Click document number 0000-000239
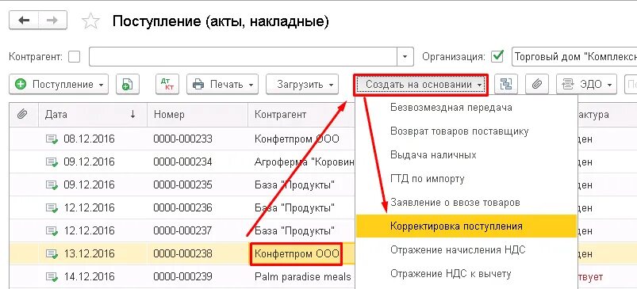Image resolution: width=637 pixels, height=289 pixels. [x=182, y=277]
